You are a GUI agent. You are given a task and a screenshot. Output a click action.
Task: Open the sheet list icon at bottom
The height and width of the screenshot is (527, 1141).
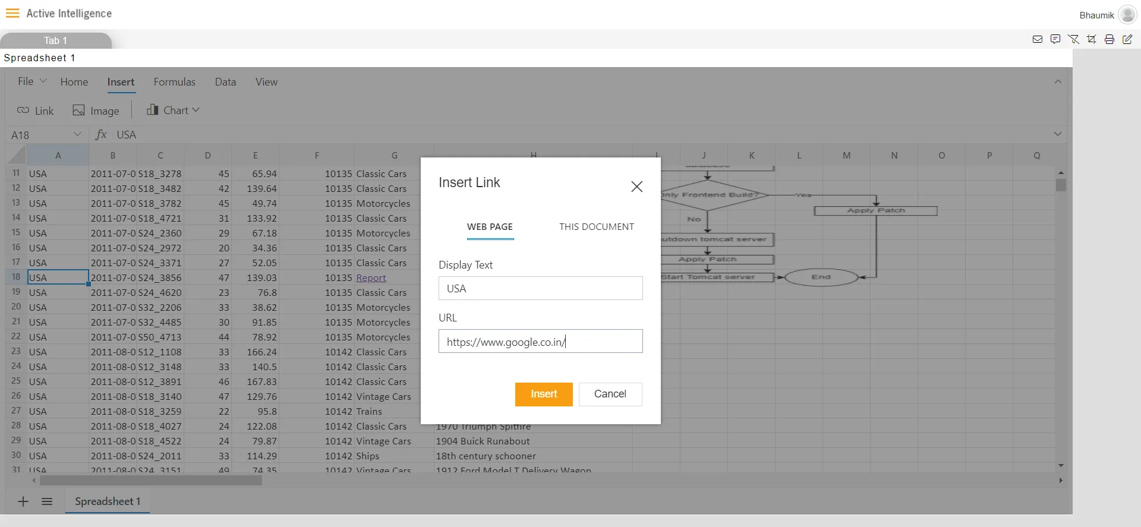(x=47, y=501)
